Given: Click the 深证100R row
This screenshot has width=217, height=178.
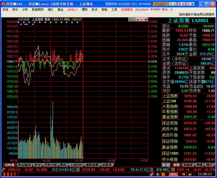Looking at the screenshot, I should tap(189, 153).
